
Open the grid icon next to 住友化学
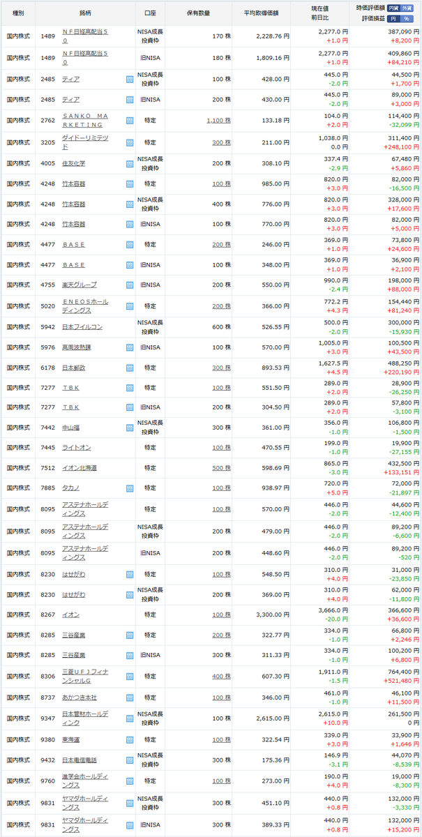tap(130, 163)
